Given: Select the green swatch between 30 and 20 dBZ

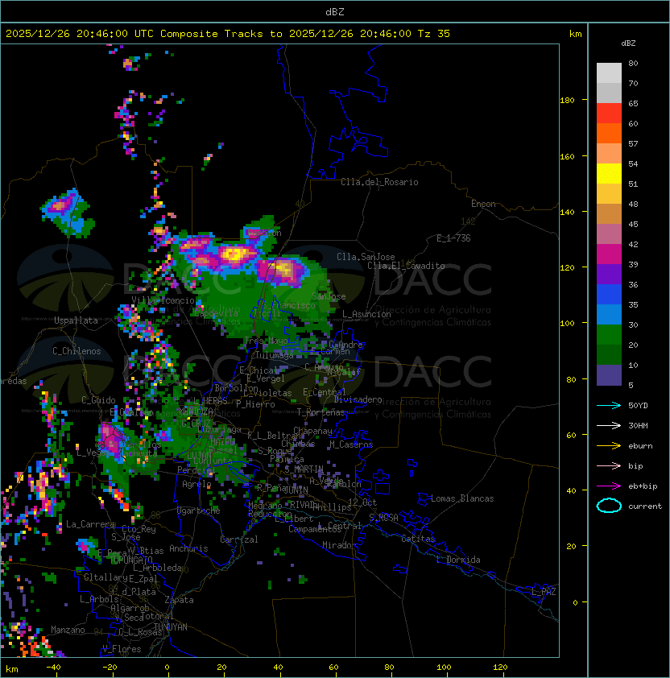Looking at the screenshot, I should [x=609, y=335].
